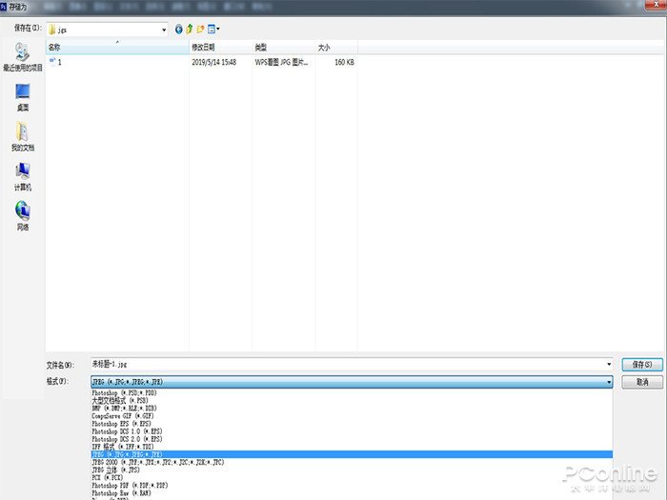Click the Back navigation arrow icon
Viewport: 667px width, 500px height.
(179, 30)
